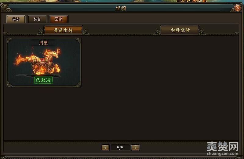Switch to the 进阶 tab
This screenshot has height=159, width=244.
pos(16,19)
